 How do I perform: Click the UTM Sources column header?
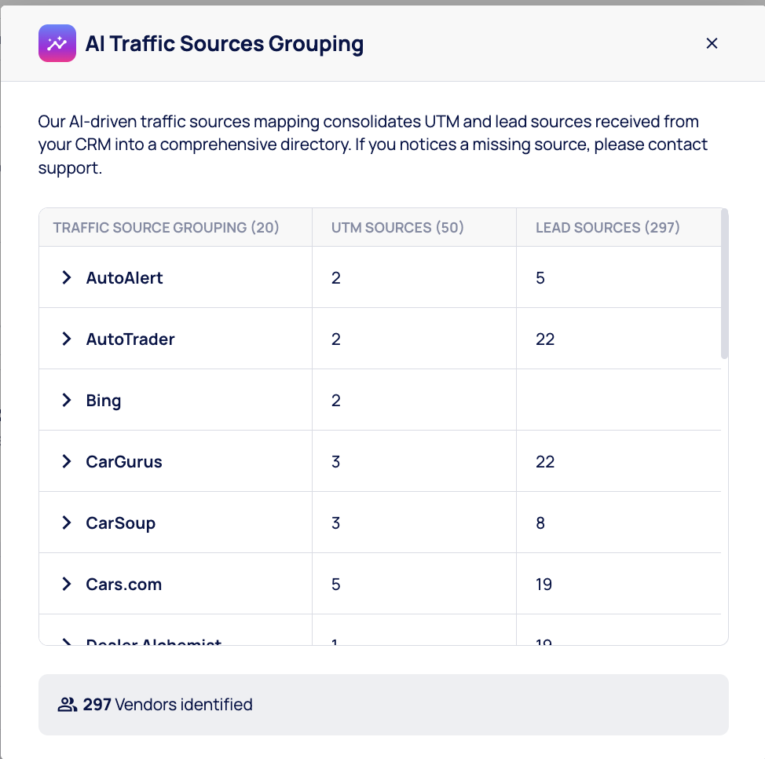[397, 228]
